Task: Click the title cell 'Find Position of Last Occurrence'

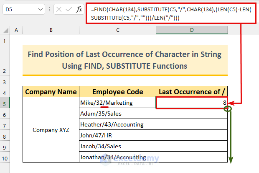Action: click(x=125, y=60)
